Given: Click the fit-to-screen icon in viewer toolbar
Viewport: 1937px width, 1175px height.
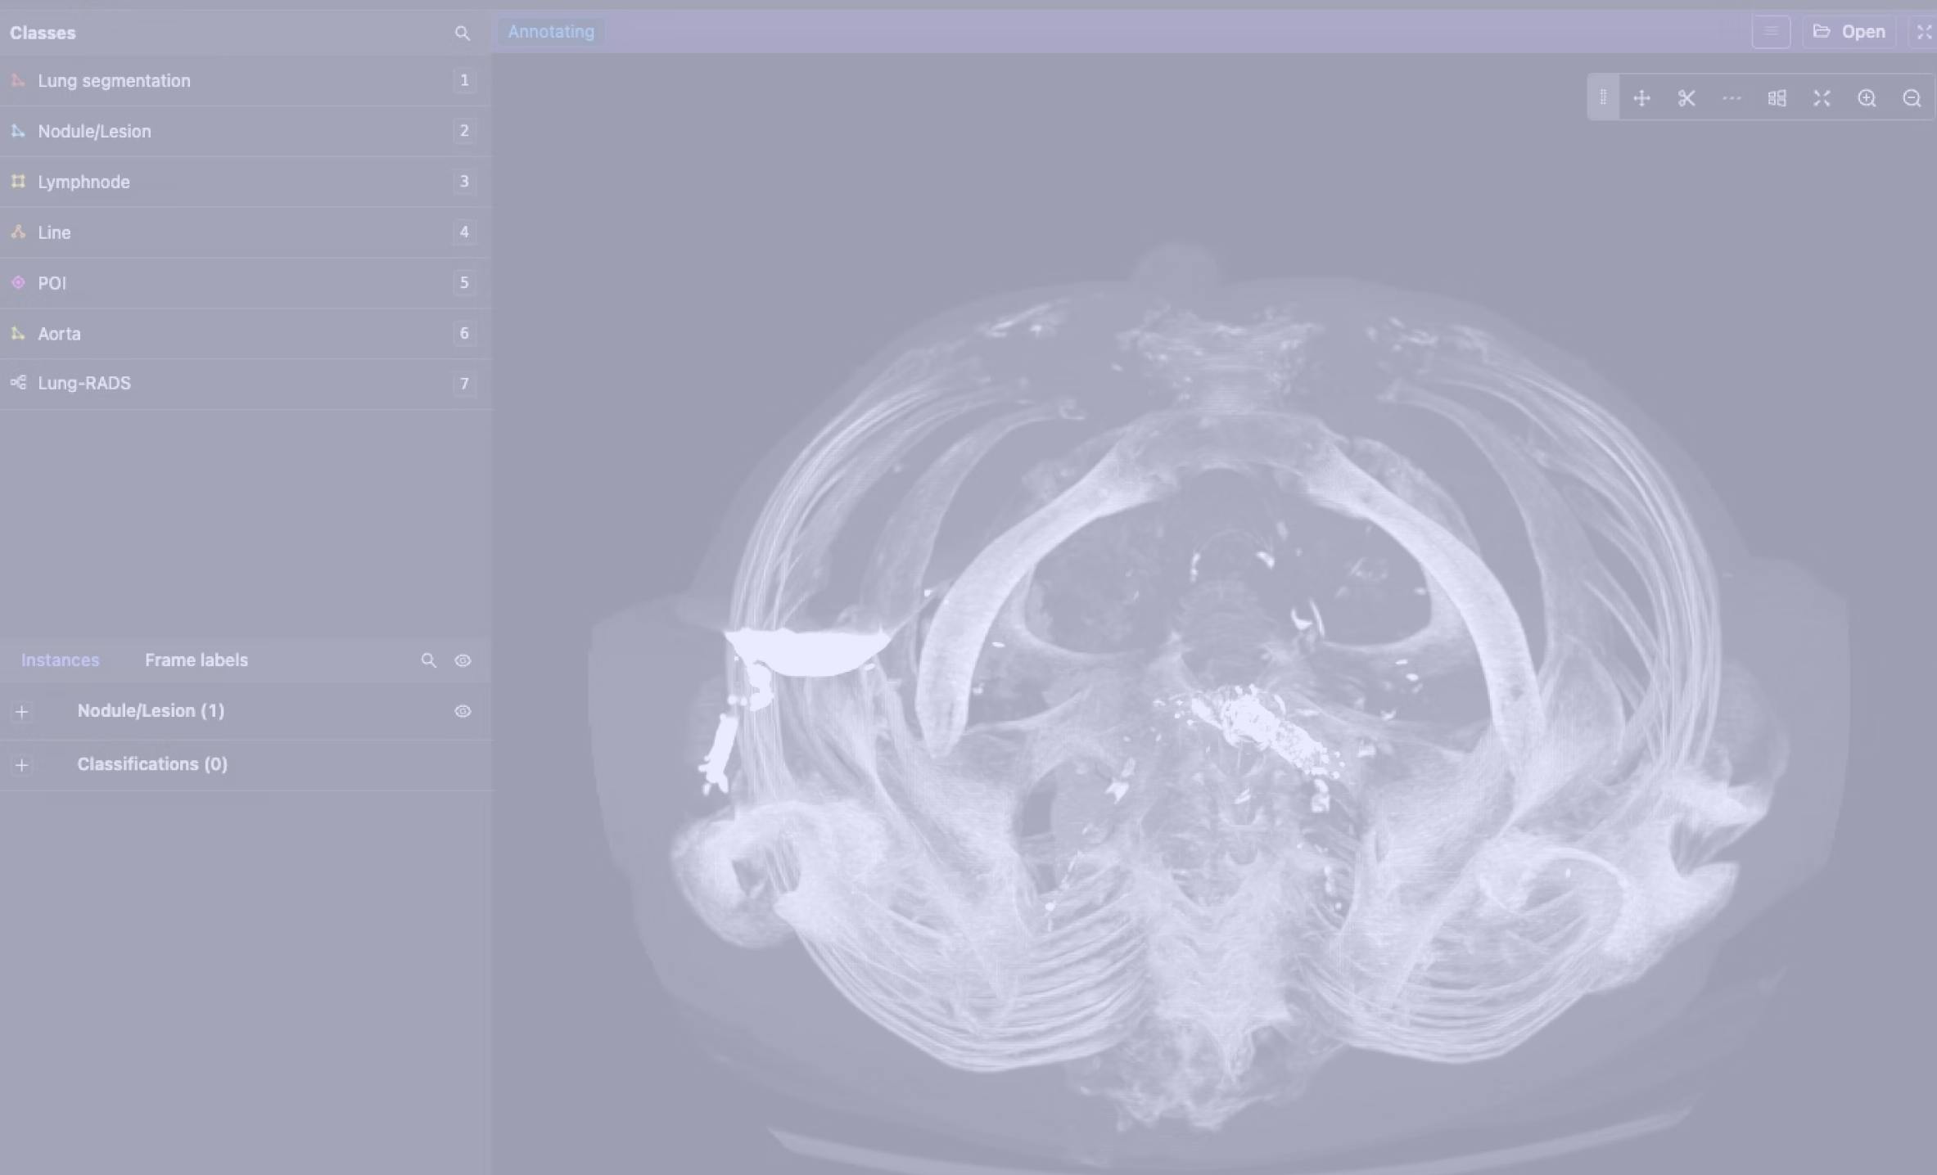Looking at the screenshot, I should pyautogui.click(x=1822, y=98).
